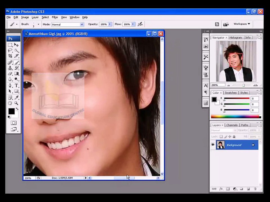
Task: Toggle lock transparent pixels
Action: pyautogui.click(x=221, y=137)
